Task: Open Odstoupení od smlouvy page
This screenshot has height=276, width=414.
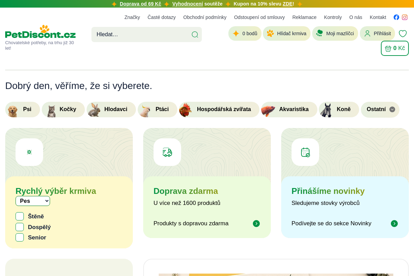Action: [259, 17]
